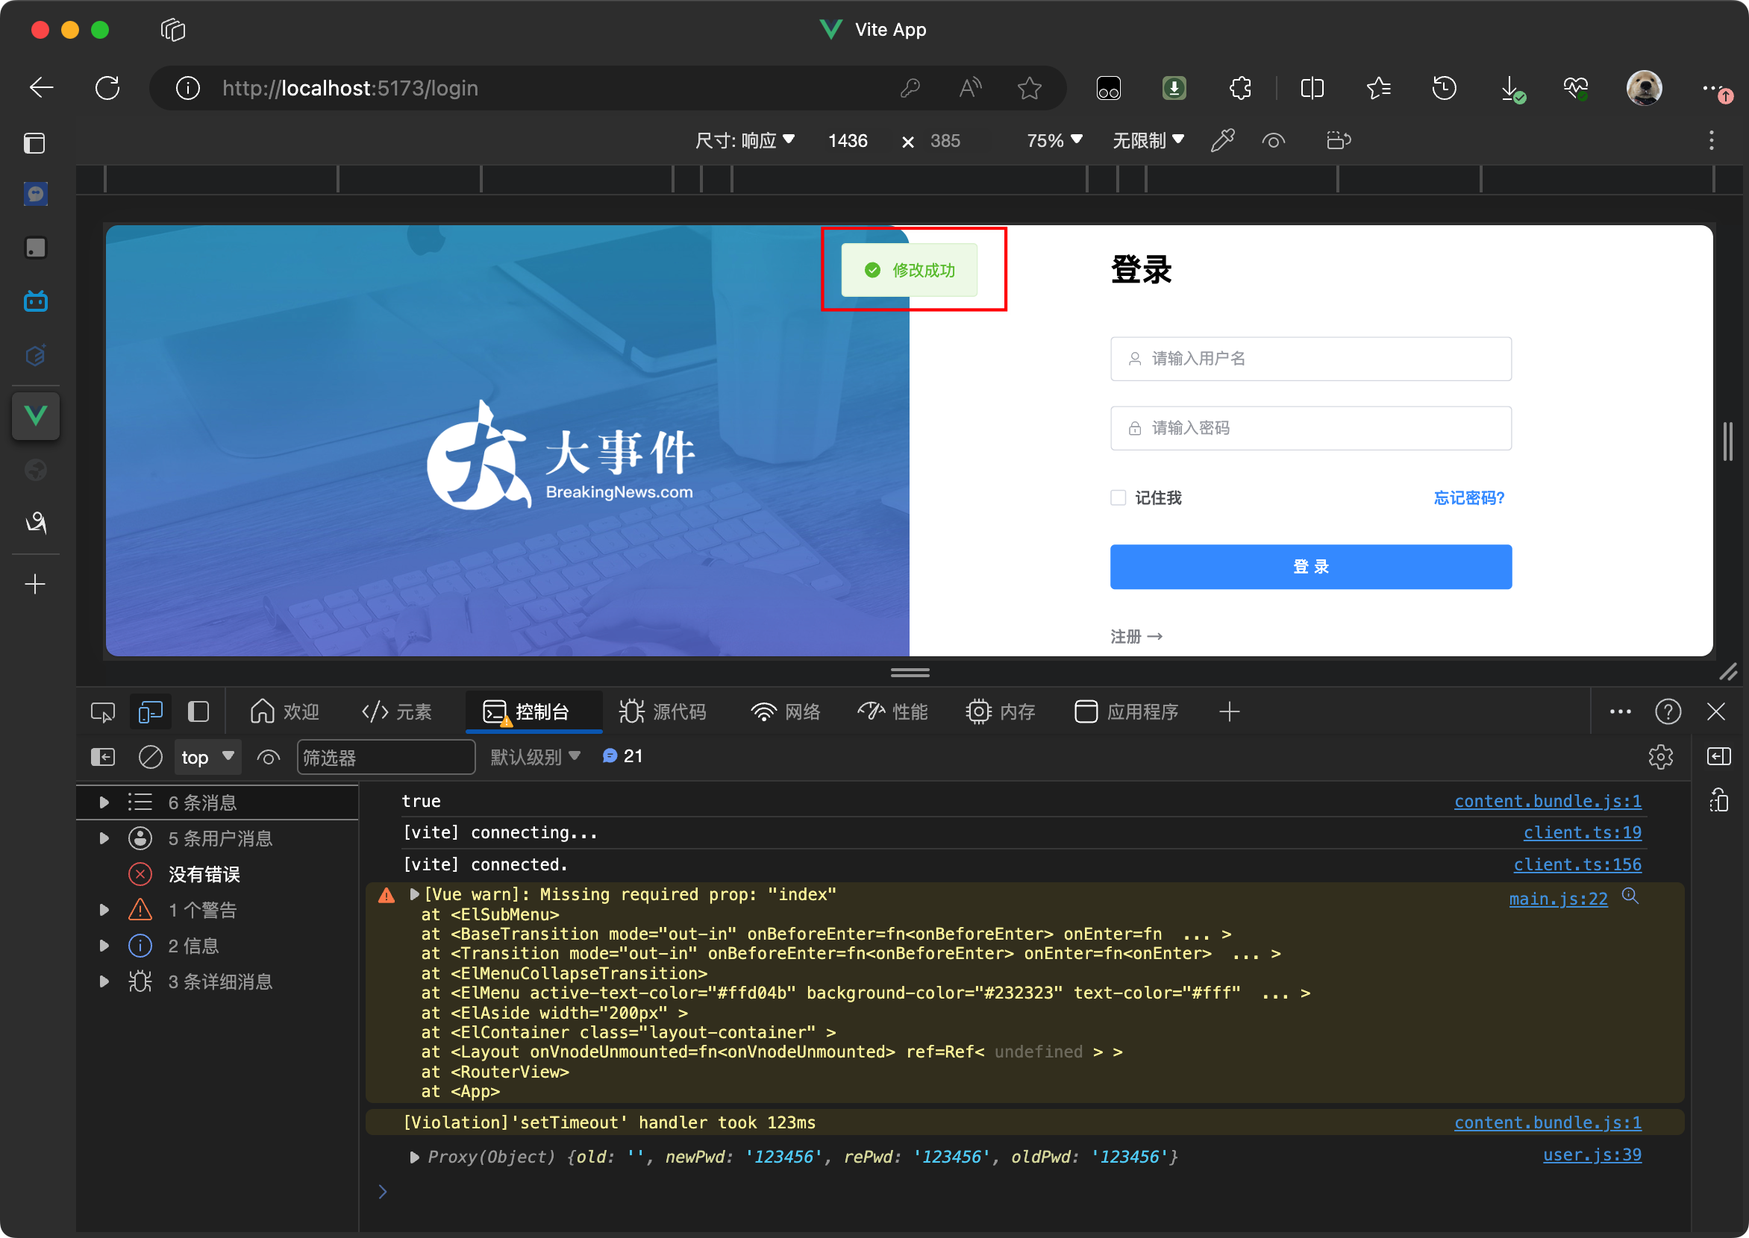This screenshot has width=1749, height=1238.
Task: Show the console sidebar panel
Action: pos(103,756)
